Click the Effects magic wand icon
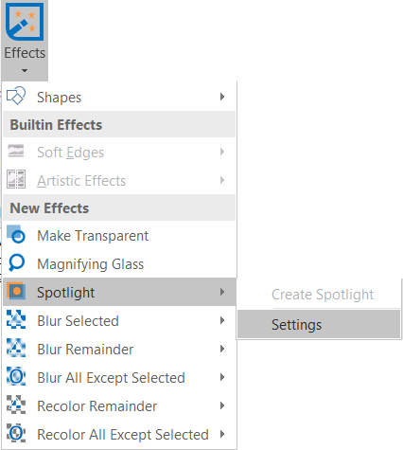 tap(25, 22)
